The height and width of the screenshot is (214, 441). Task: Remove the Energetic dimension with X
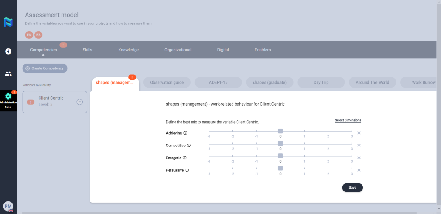click(359, 158)
